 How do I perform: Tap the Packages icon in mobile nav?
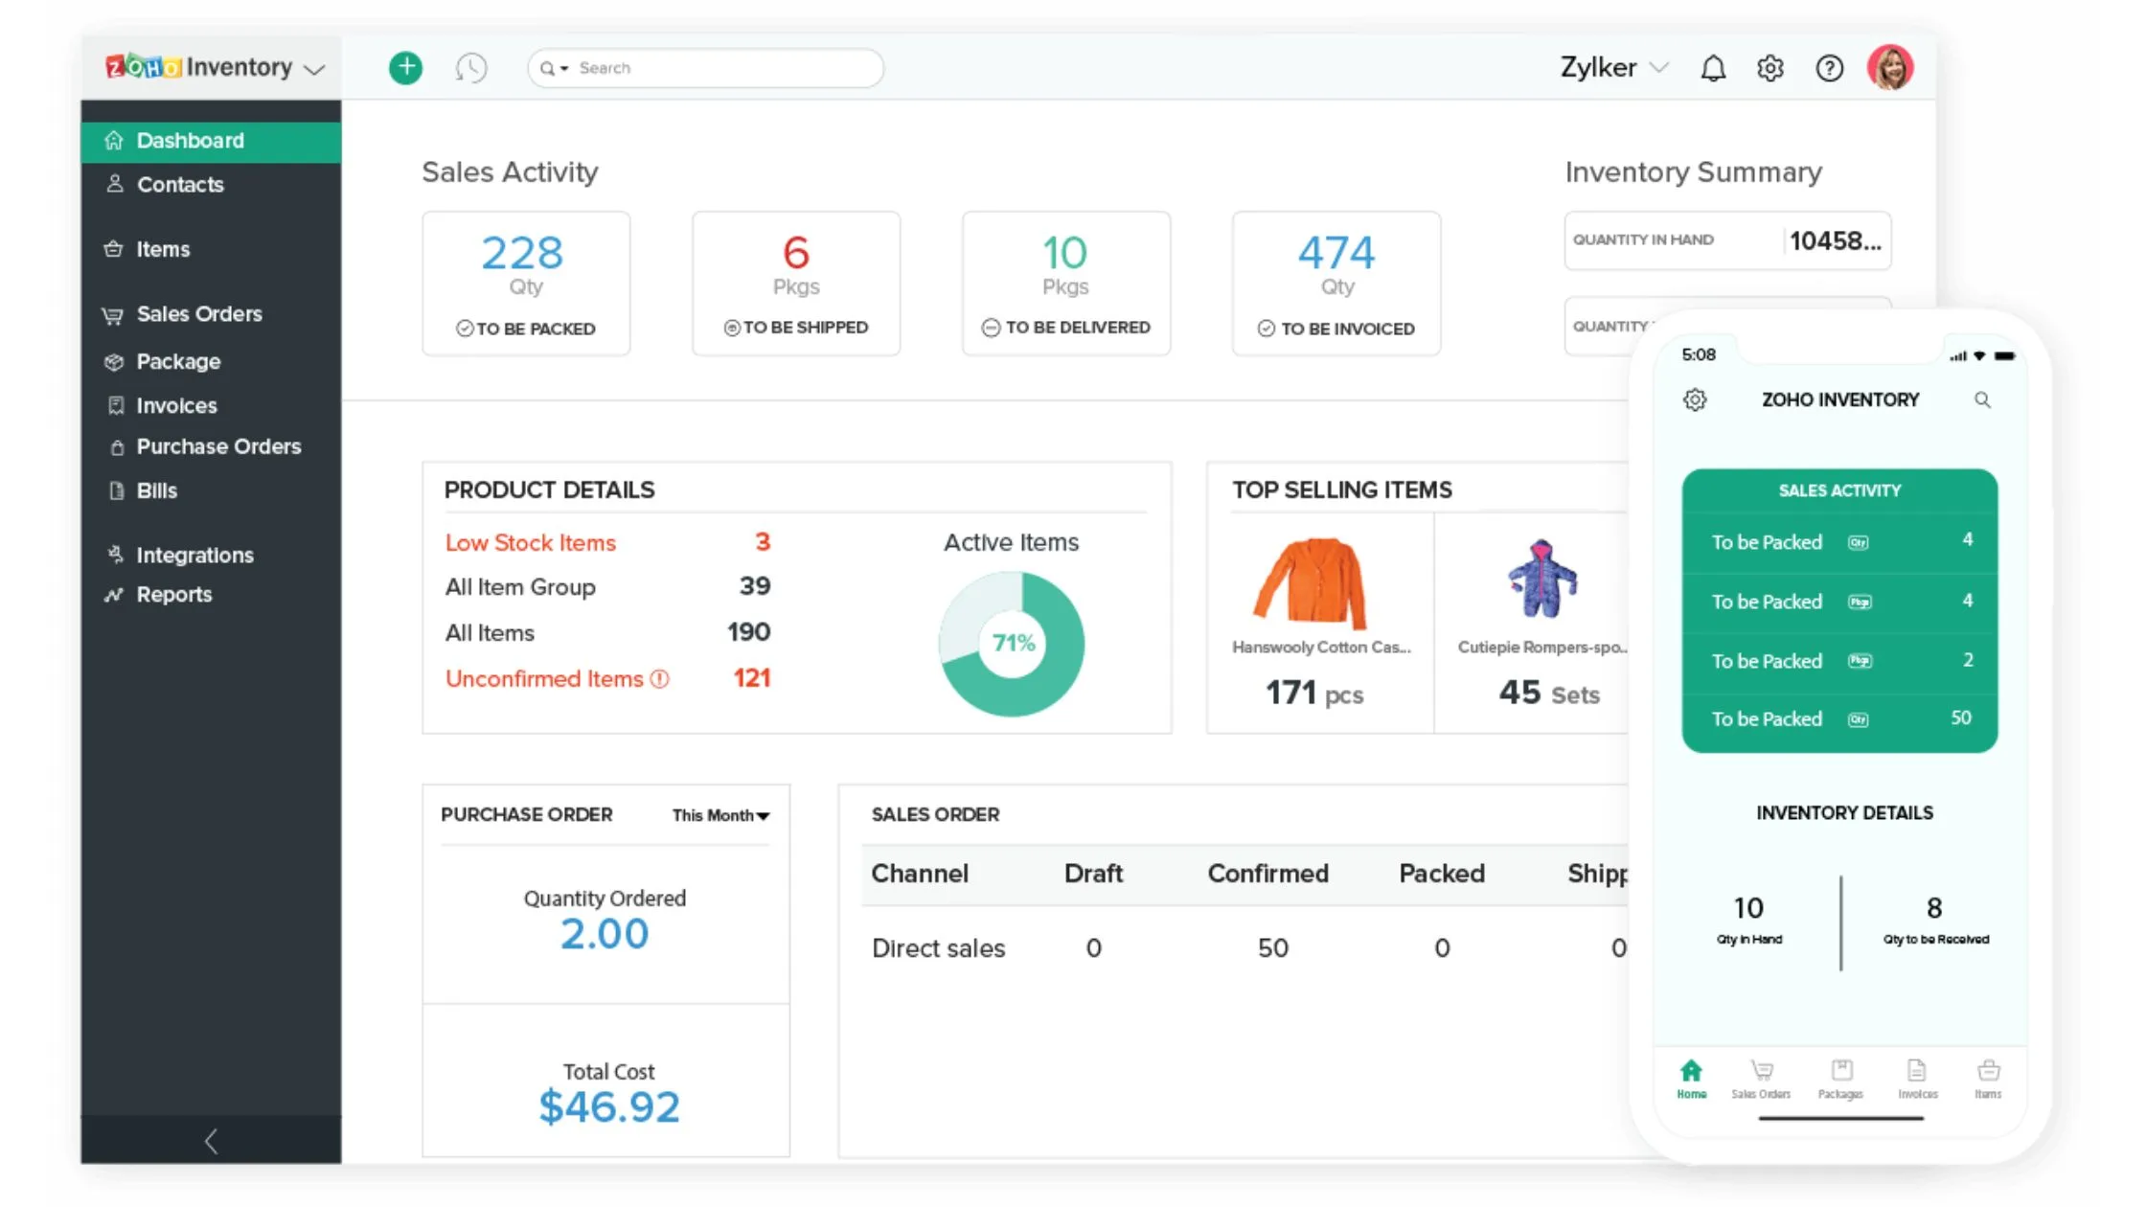coord(1839,1080)
